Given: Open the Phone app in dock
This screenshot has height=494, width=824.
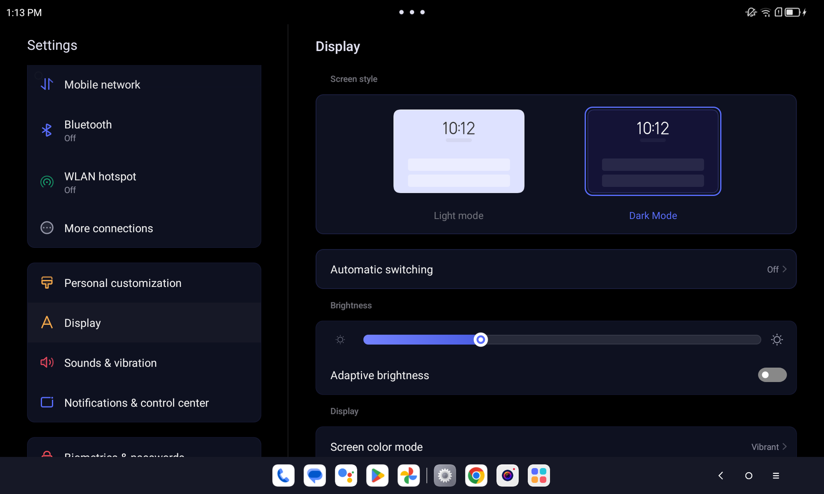Looking at the screenshot, I should coord(283,476).
